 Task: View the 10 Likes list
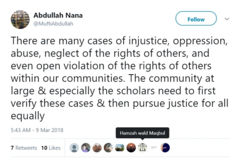click(x=51, y=148)
